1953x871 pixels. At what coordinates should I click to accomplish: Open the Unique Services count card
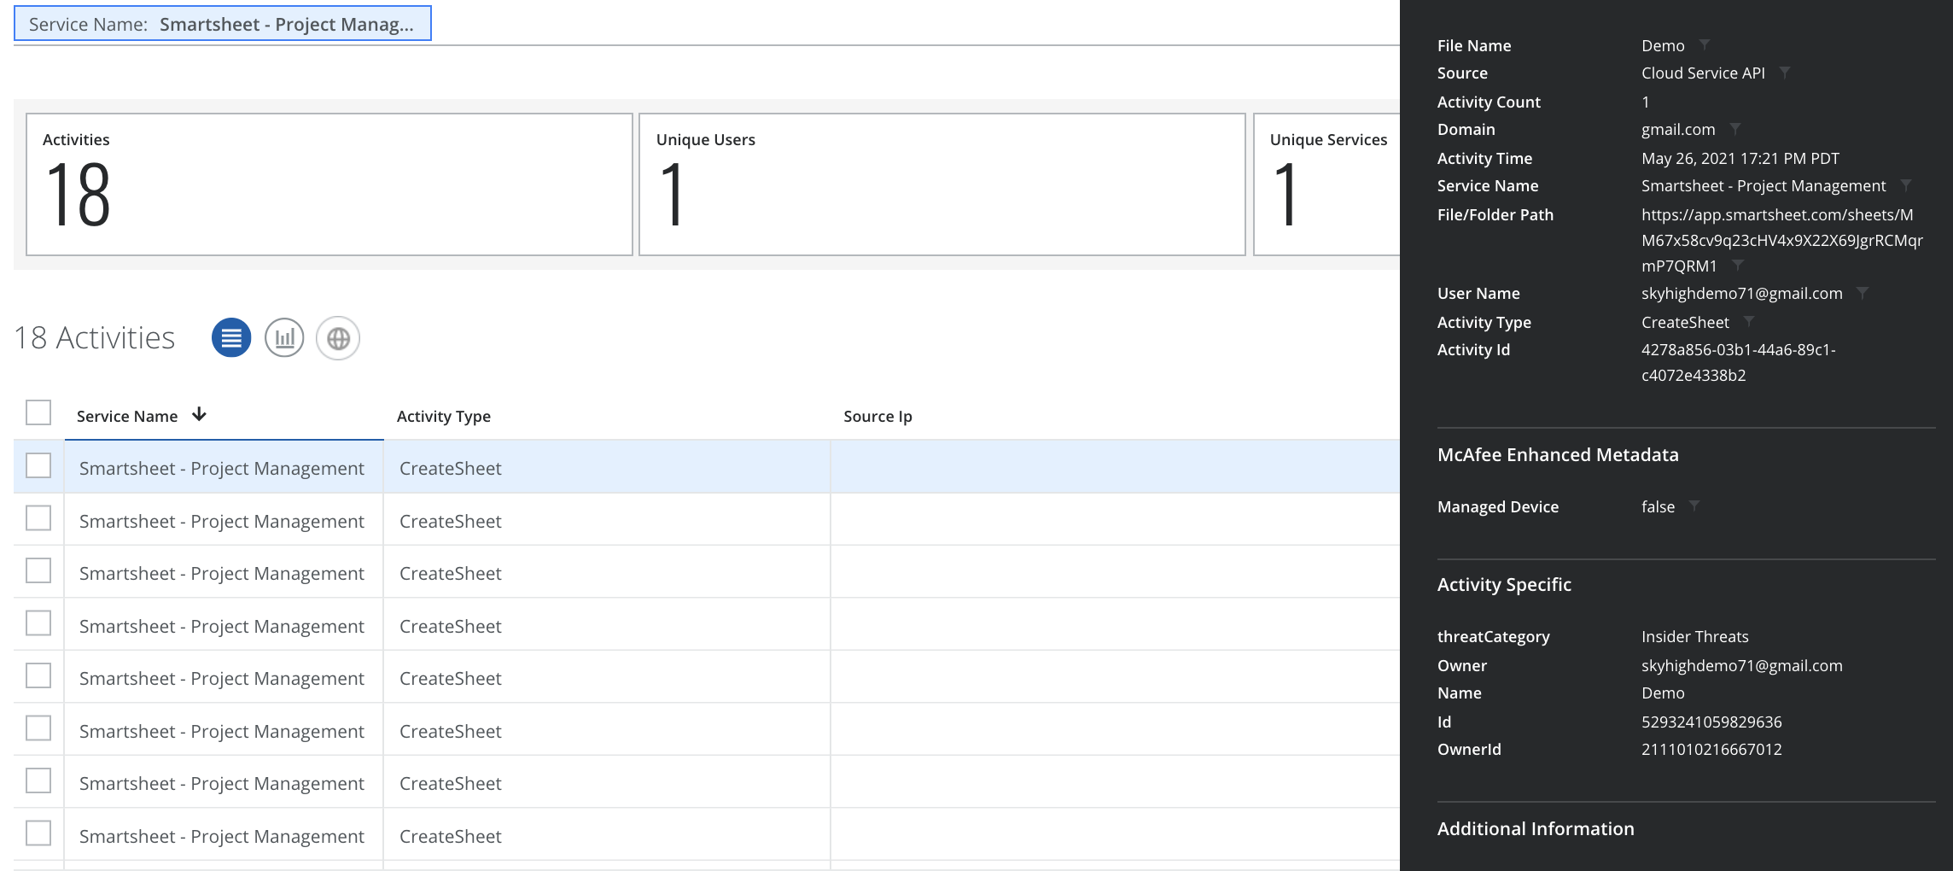pos(1326,184)
